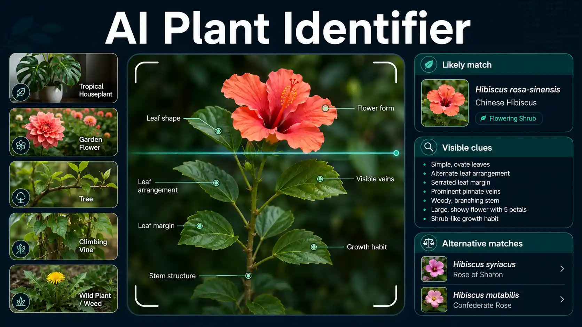
Task: Click the leaf icon on Tropical Houseplant card
Action: (21, 92)
